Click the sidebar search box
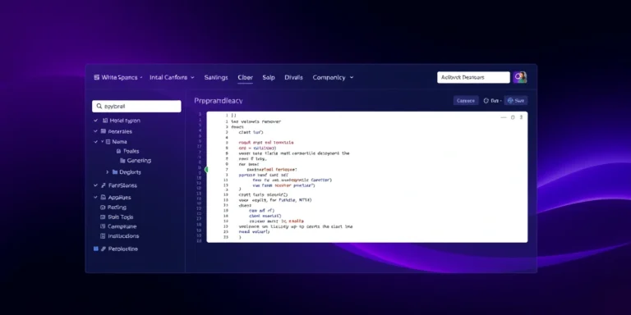Screen dimensions: 631x315 tap(136, 107)
